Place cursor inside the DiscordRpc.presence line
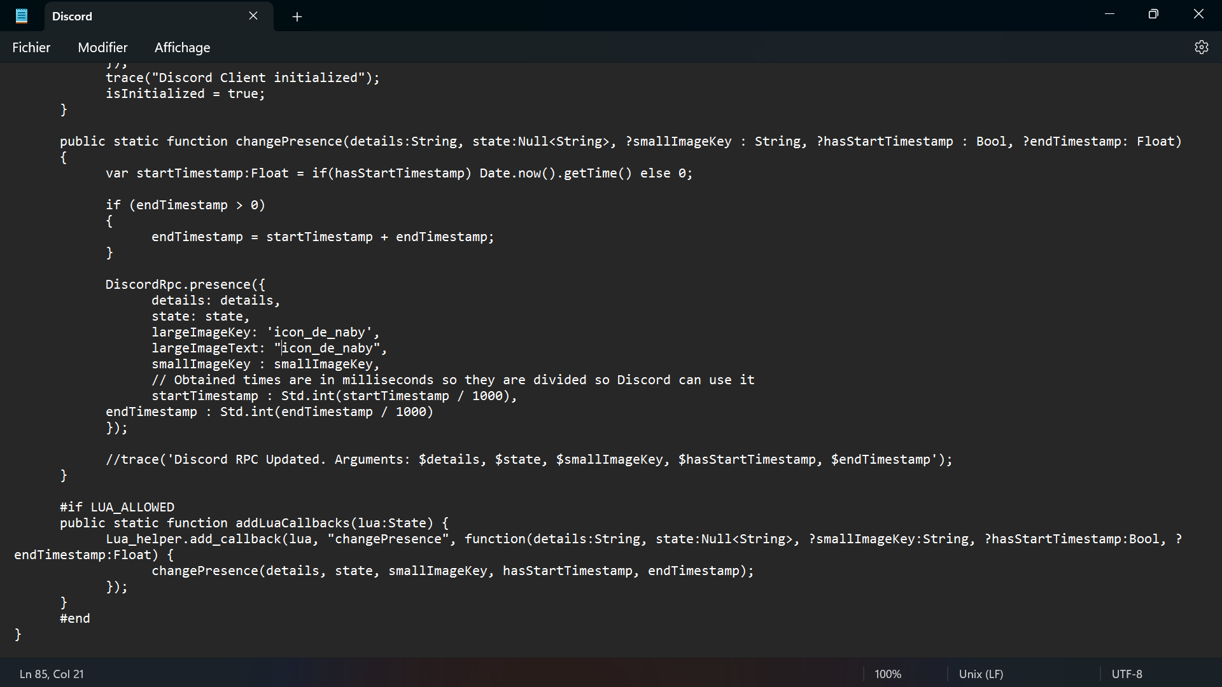The image size is (1222, 687). point(185,284)
